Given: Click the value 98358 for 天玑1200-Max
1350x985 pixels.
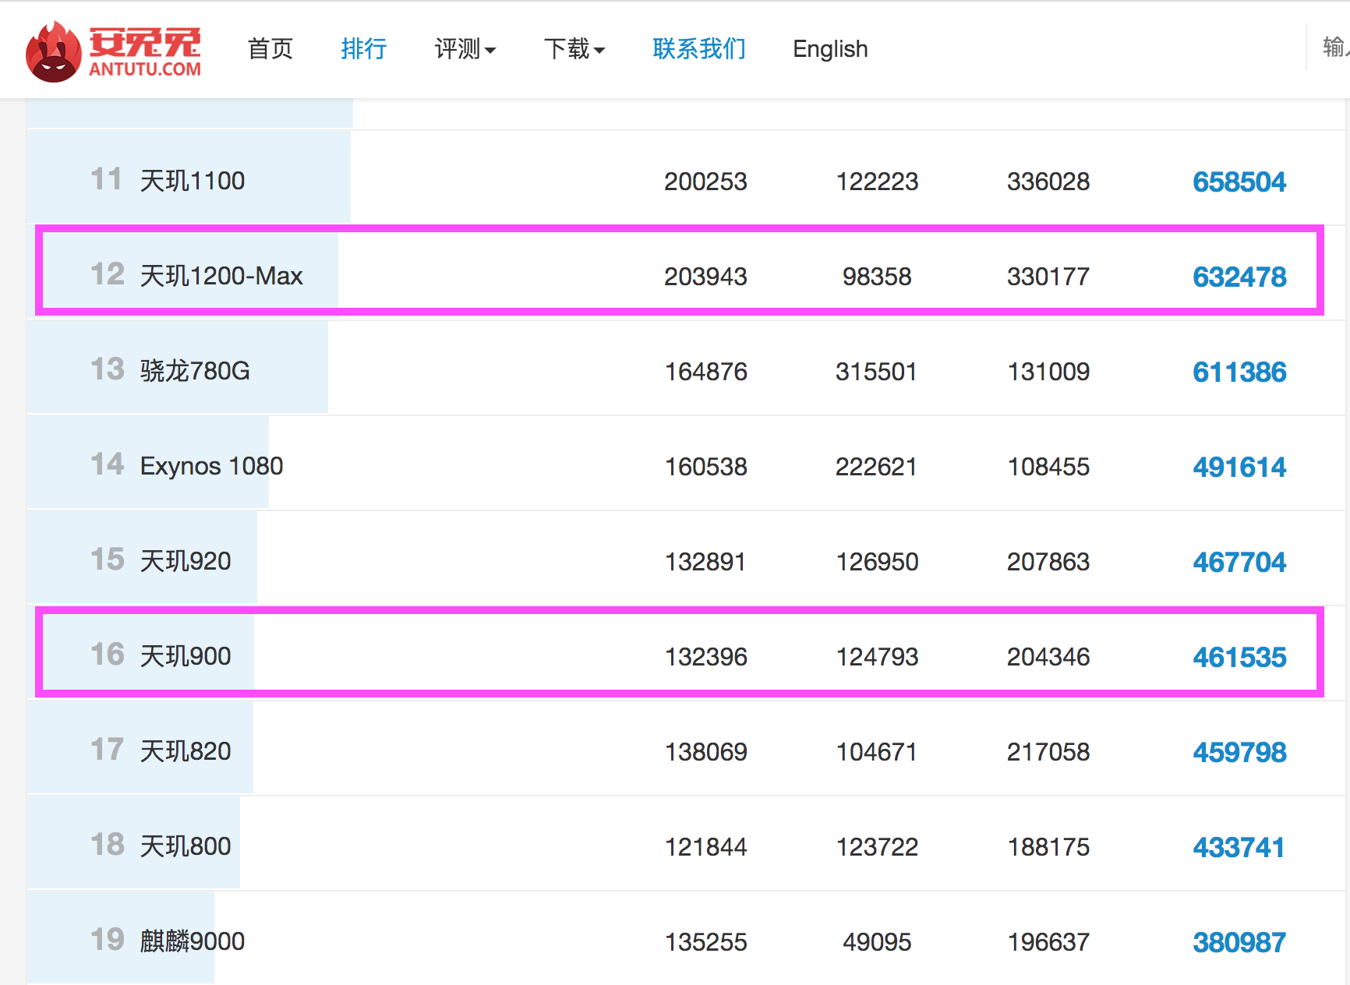Looking at the screenshot, I should coord(877,277).
